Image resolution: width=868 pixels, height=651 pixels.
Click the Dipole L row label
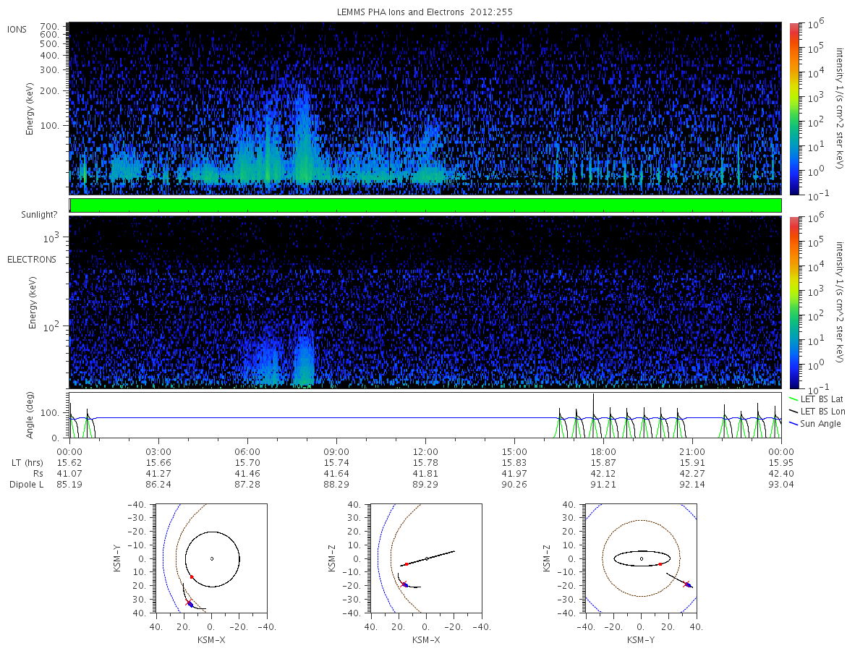click(27, 484)
